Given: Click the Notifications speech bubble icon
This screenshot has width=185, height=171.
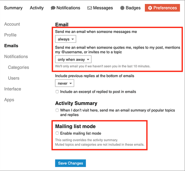Looking at the screenshot, I should 53,8.
